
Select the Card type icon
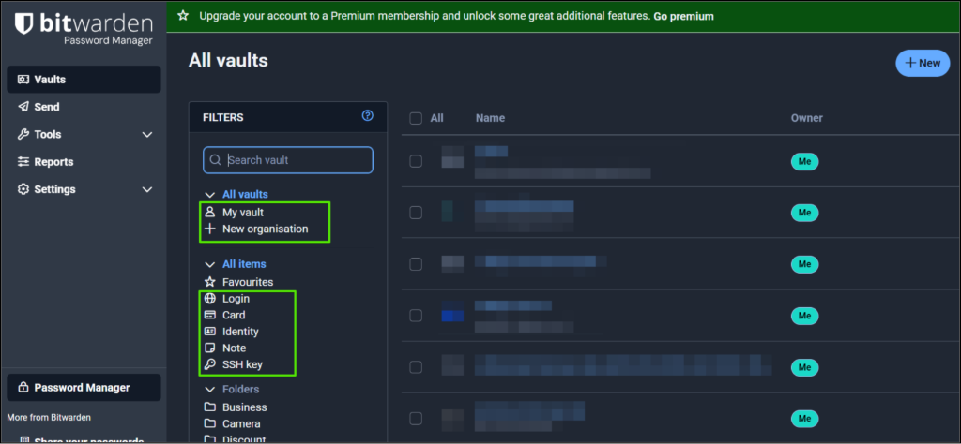tap(209, 316)
